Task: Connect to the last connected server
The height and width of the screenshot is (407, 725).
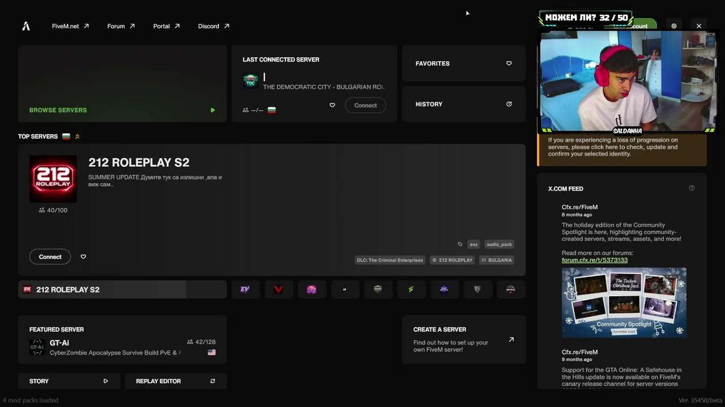Action: (x=365, y=105)
